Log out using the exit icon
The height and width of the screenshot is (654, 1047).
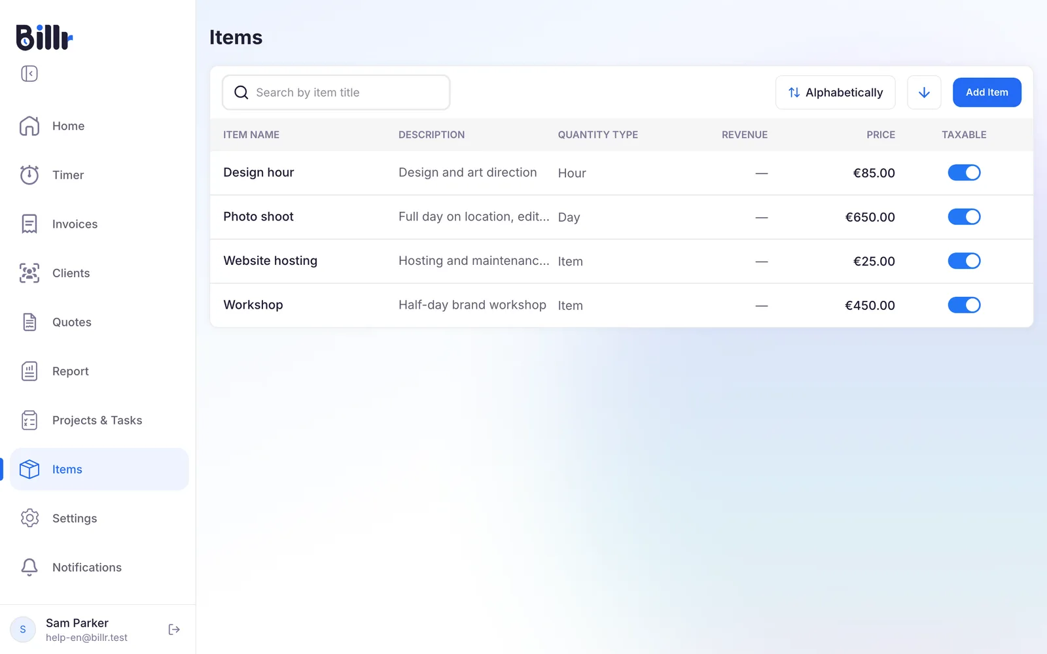(174, 629)
